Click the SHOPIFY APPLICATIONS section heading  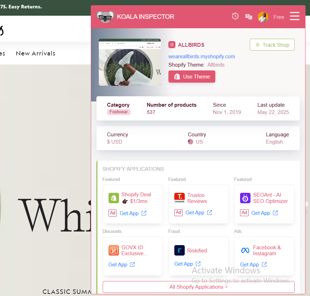133,169
